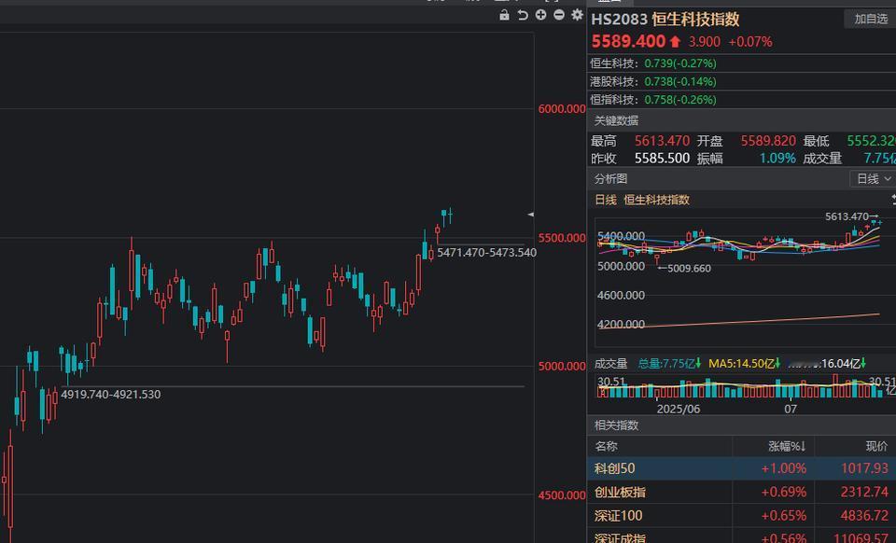Select the 创业板指 row
The width and height of the screenshot is (896, 543).
click(742, 492)
